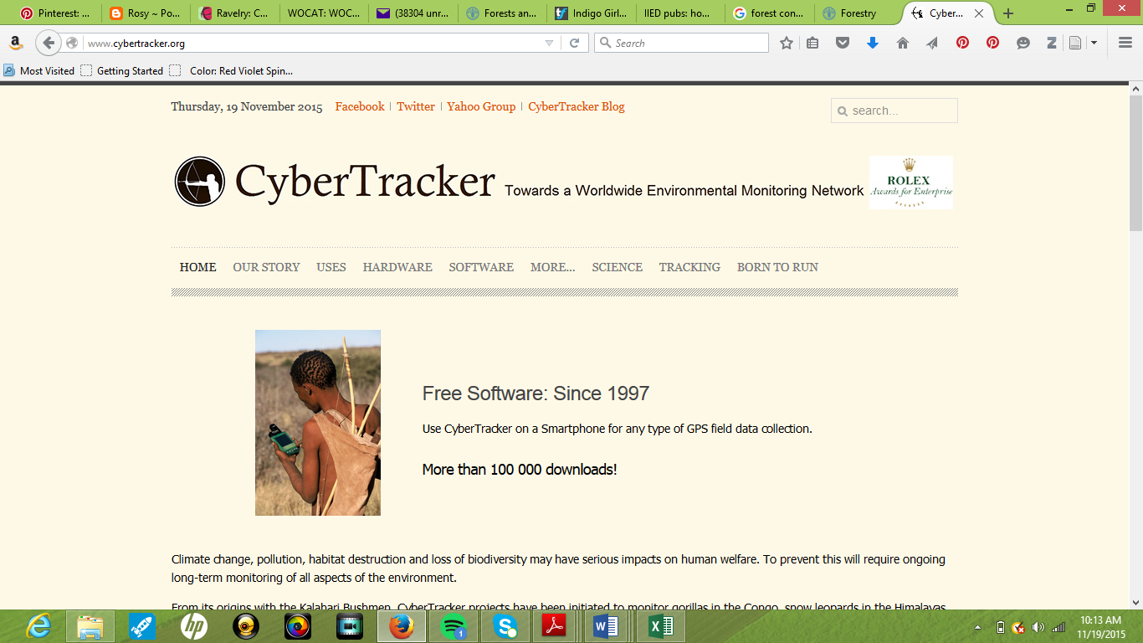
Task: Click the Rolex Awards for Enterprise badge
Action: (911, 182)
